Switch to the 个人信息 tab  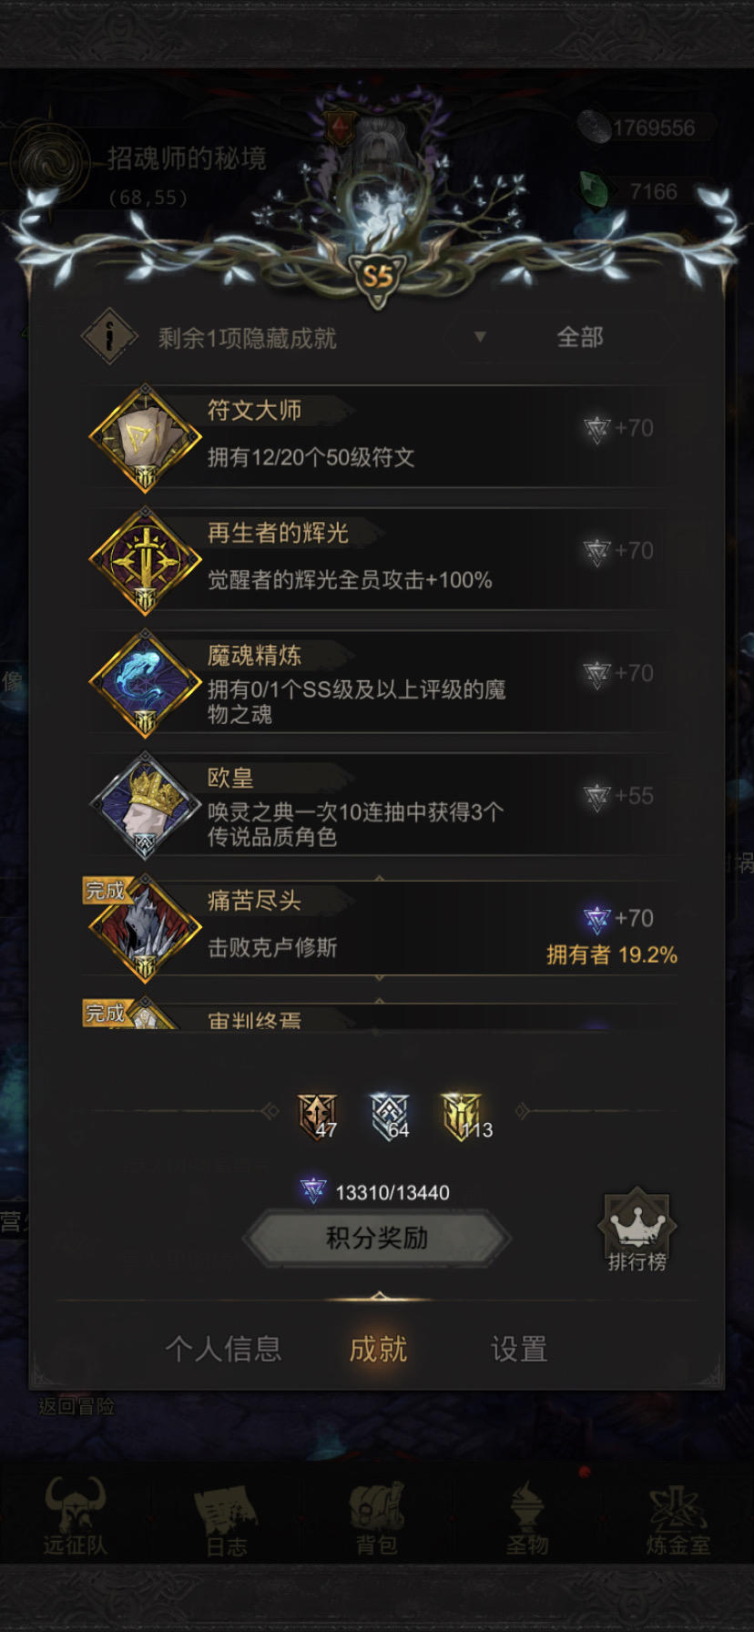click(223, 1349)
